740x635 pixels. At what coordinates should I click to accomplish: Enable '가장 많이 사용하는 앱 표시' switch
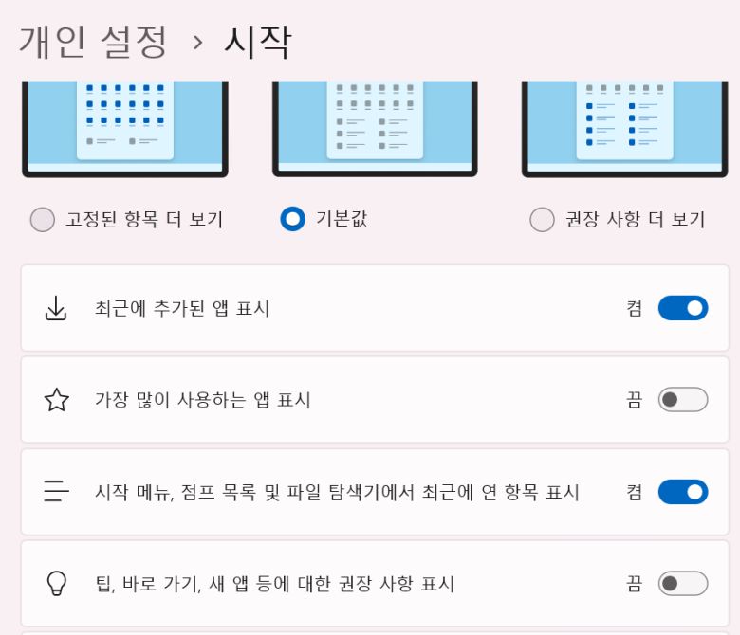(x=683, y=399)
